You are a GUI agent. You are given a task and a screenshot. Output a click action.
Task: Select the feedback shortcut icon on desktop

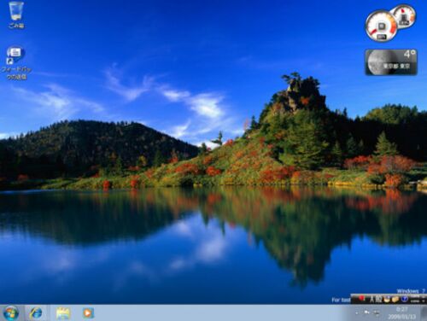[x=16, y=63]
